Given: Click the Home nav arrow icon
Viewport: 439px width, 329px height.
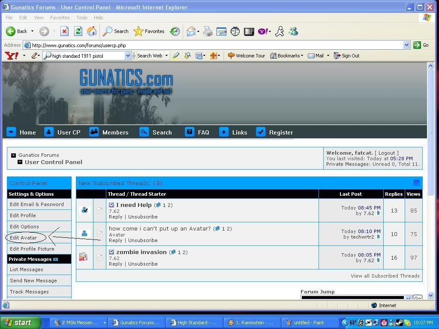Looking at the screenshot, I should pos(11,132).
